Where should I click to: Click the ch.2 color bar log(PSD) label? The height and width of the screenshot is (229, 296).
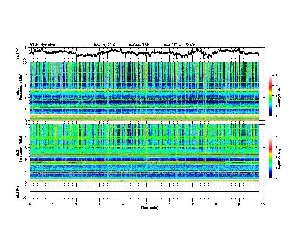[280, 159]
